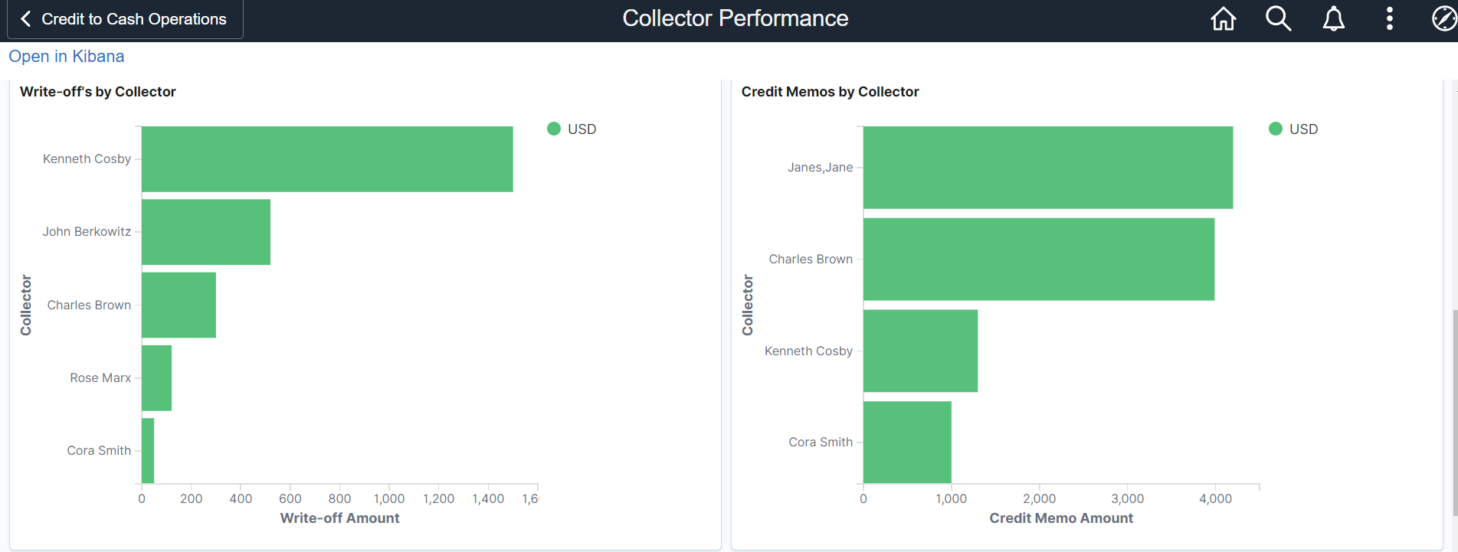Select John Berkowitz's write-off bar
Screen dimensions: 1458x552
206,232
